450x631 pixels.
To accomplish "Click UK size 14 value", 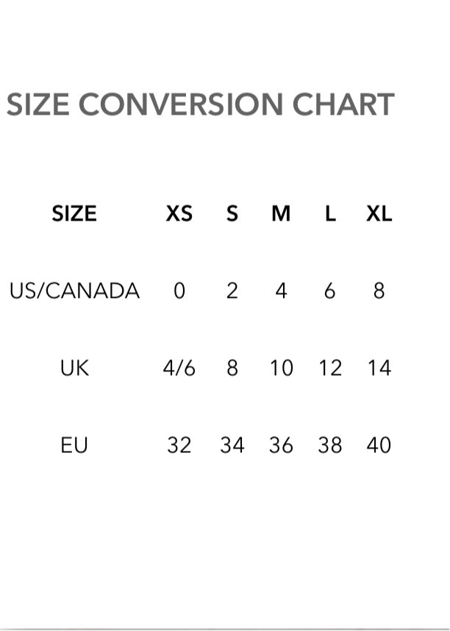I will (379, 368).
